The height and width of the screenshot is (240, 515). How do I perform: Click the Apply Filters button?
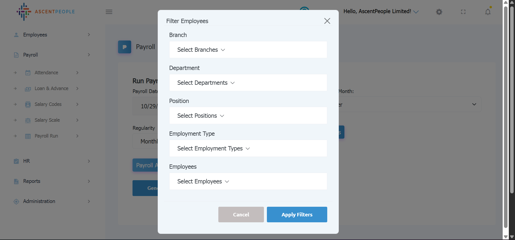(297, 215)
